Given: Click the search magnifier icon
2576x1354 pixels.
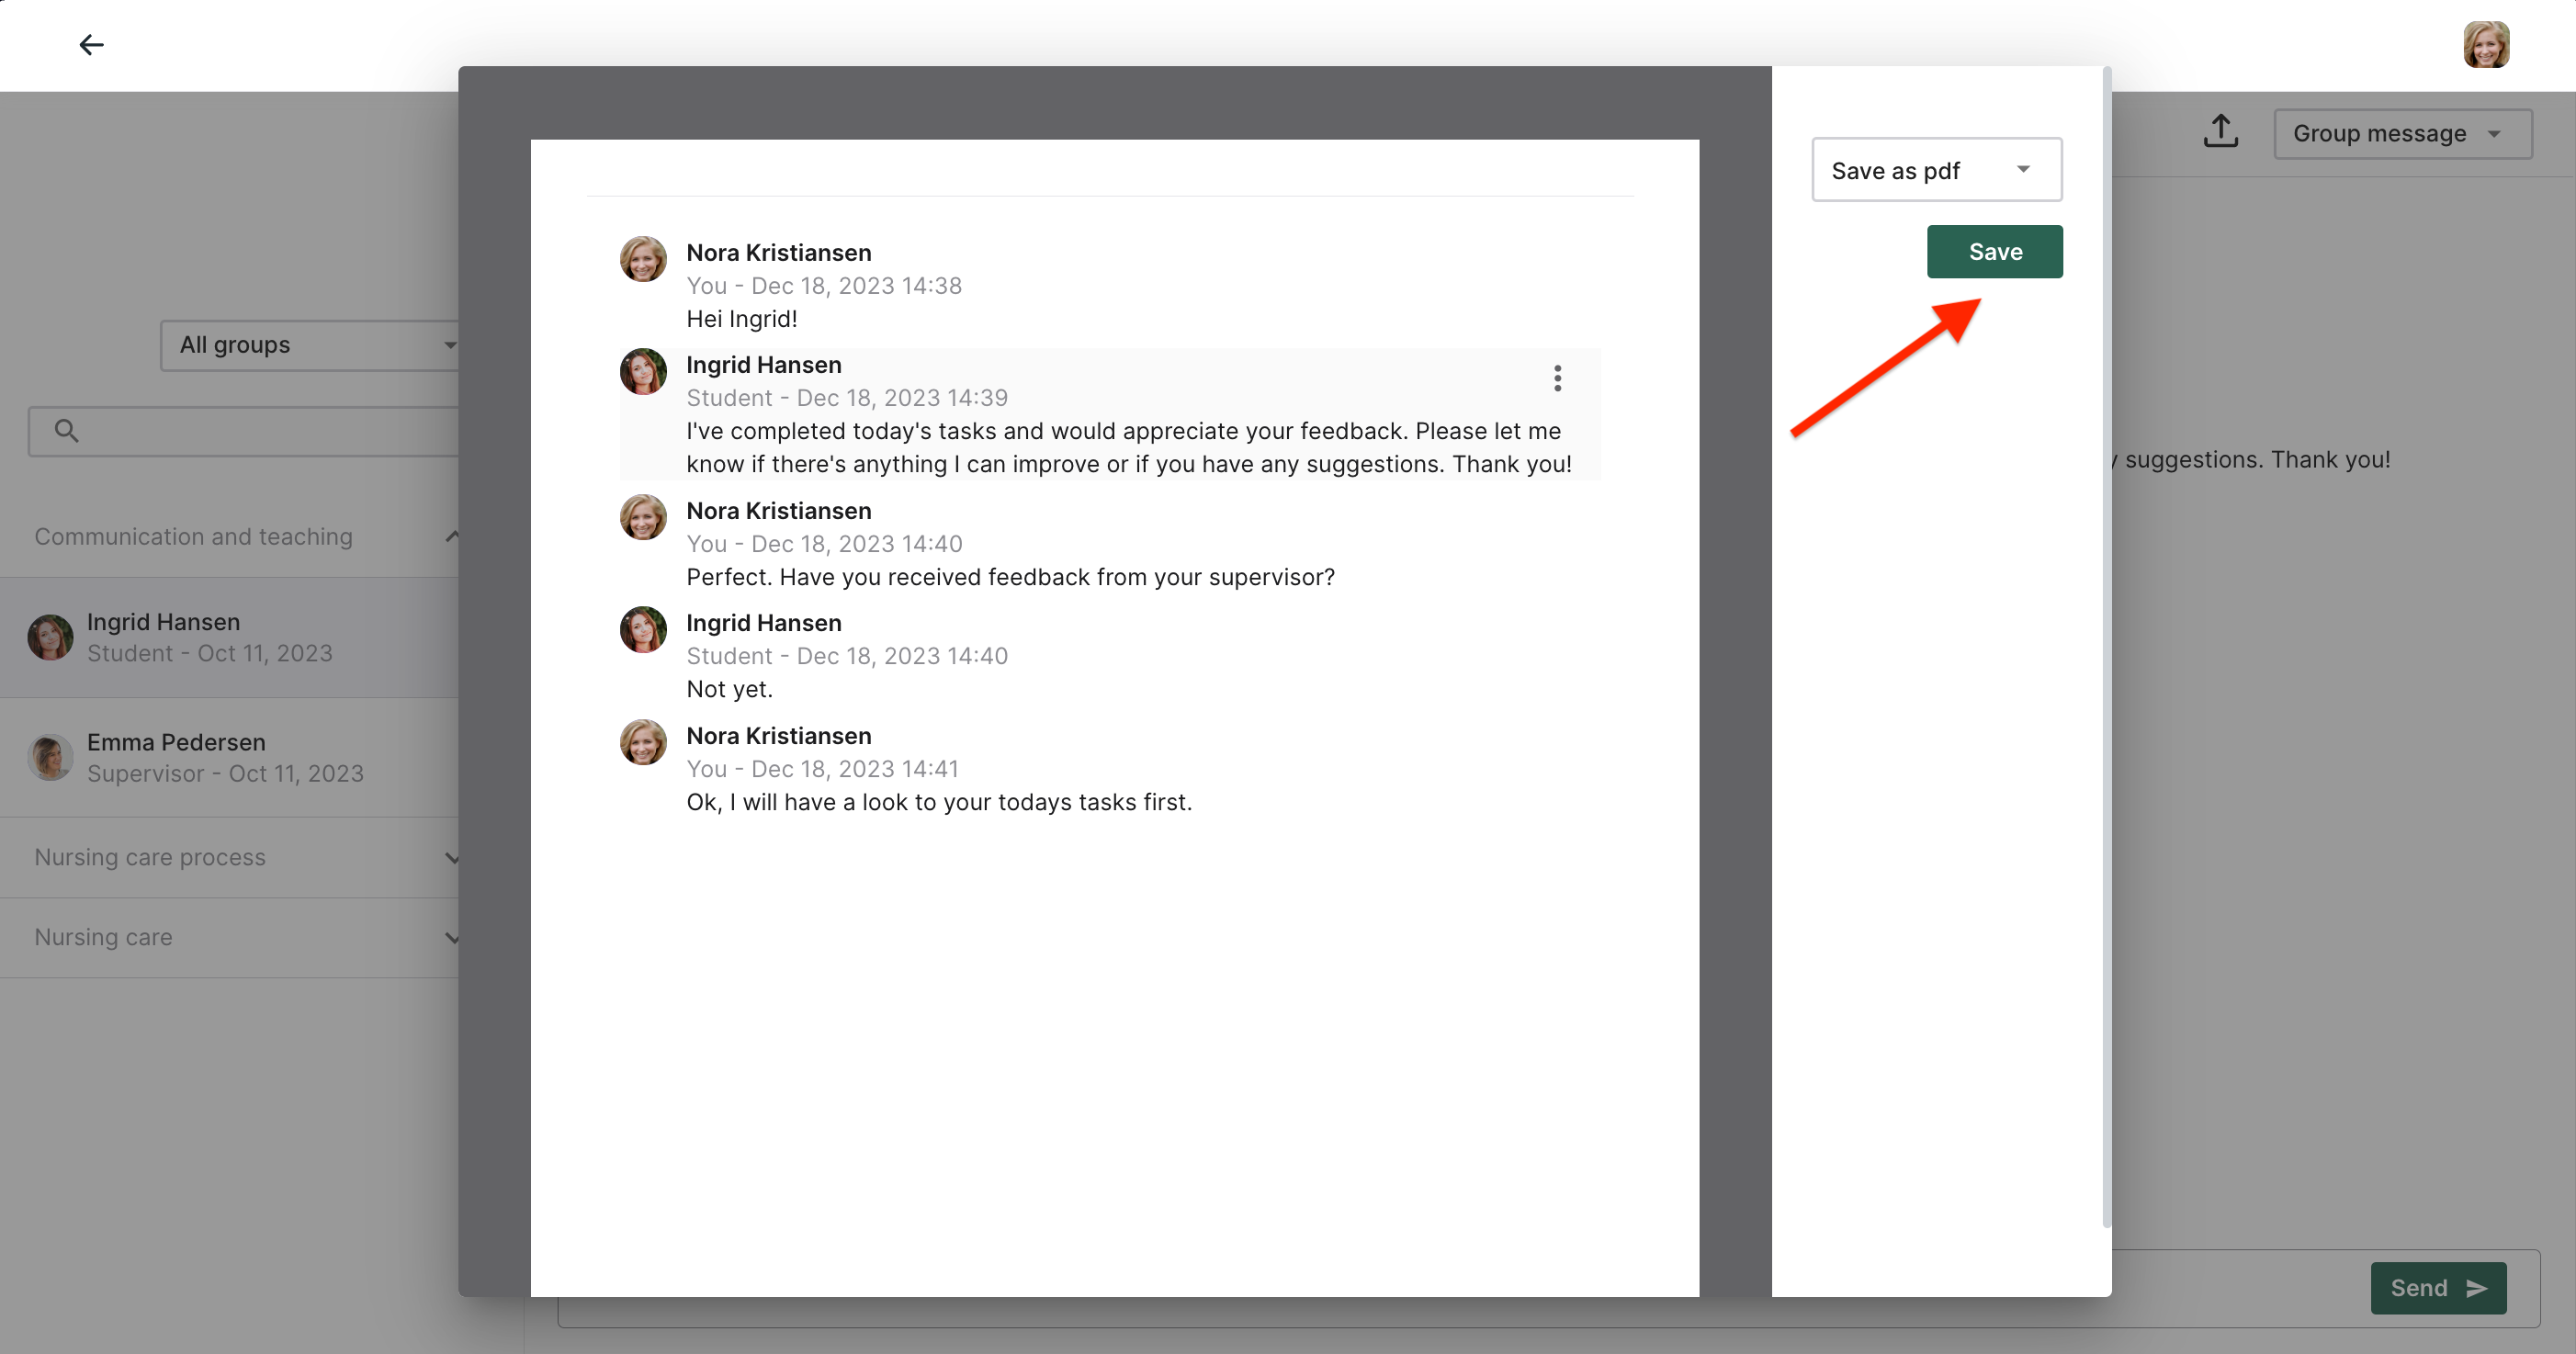Looking at the screenshot, I should tap(66, 431).
